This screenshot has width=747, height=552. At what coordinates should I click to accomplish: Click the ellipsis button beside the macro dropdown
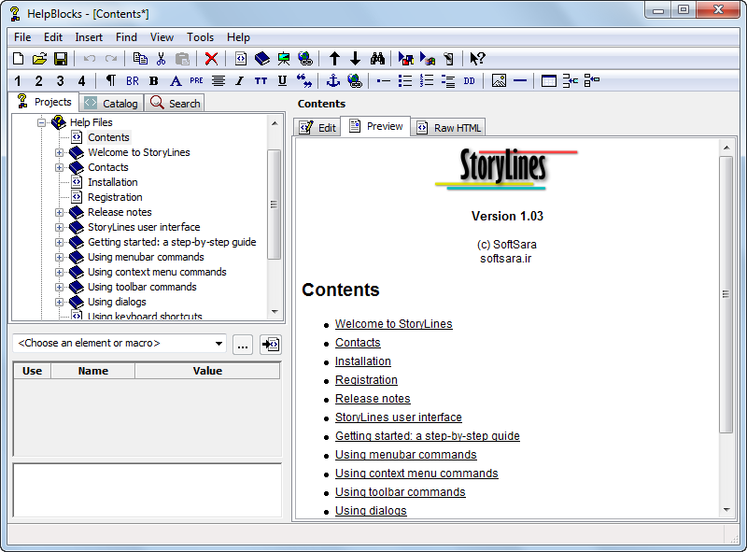(x=242, y=345)
